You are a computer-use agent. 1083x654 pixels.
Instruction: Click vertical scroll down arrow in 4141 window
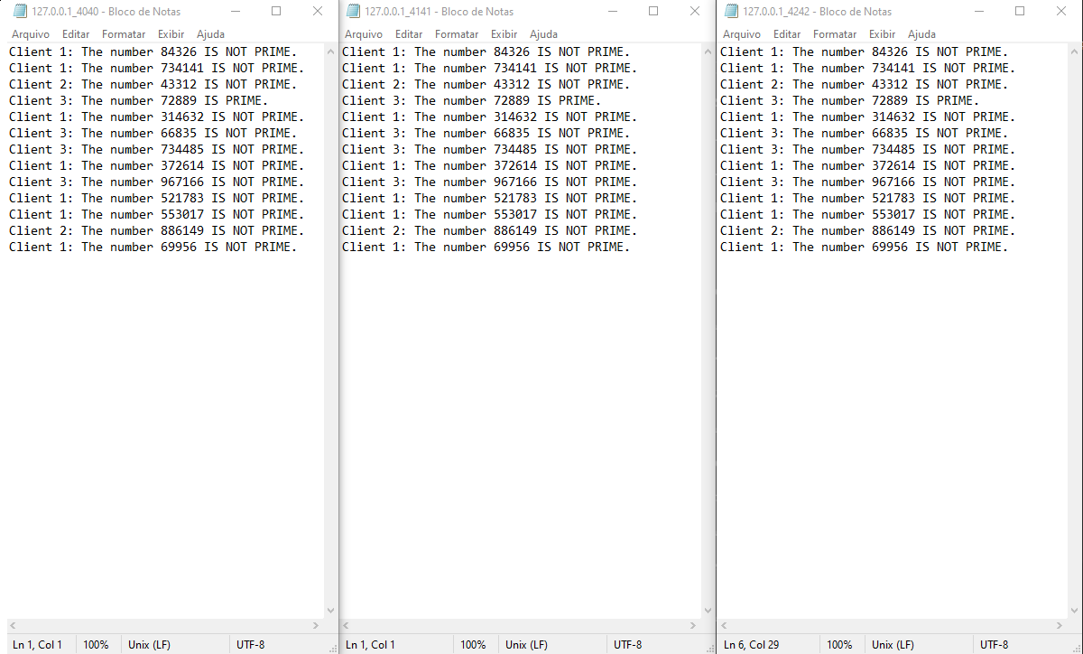coord(708,611)
